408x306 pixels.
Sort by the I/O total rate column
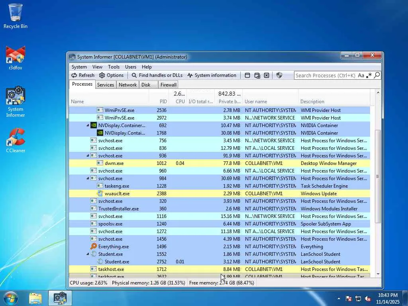coord(201,102)
